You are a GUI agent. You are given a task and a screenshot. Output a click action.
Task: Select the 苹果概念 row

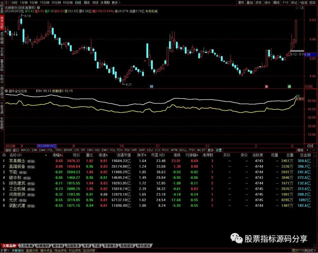(x=158, y=161)
